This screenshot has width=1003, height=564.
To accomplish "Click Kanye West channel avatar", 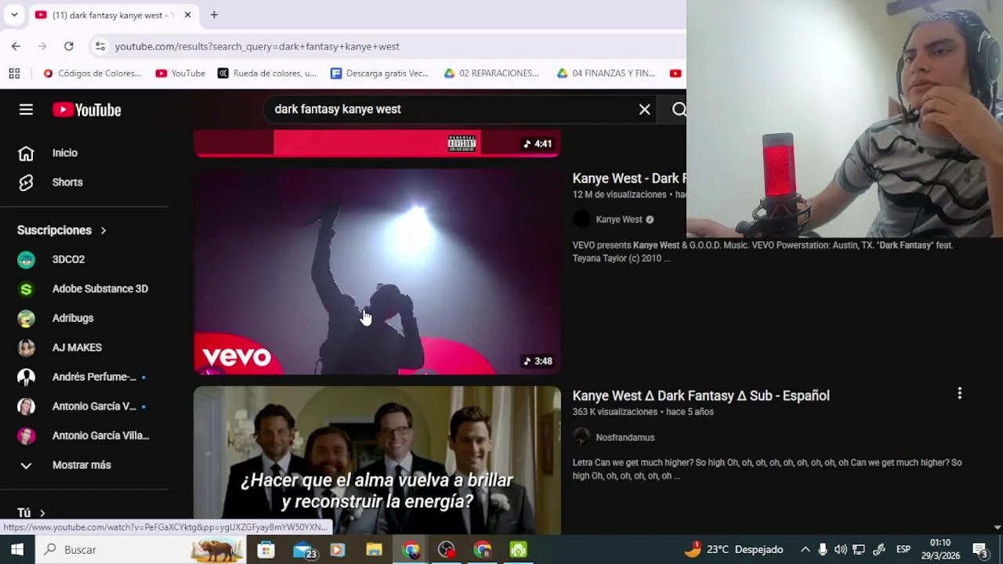I will (x=581, y=219).
